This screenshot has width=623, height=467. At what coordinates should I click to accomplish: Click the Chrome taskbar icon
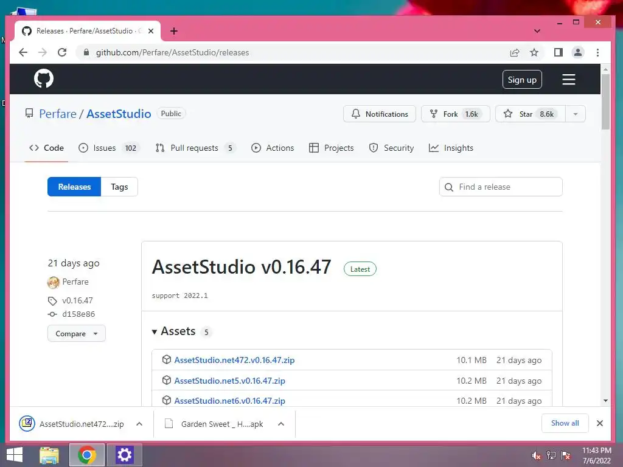tap(87, 455)
